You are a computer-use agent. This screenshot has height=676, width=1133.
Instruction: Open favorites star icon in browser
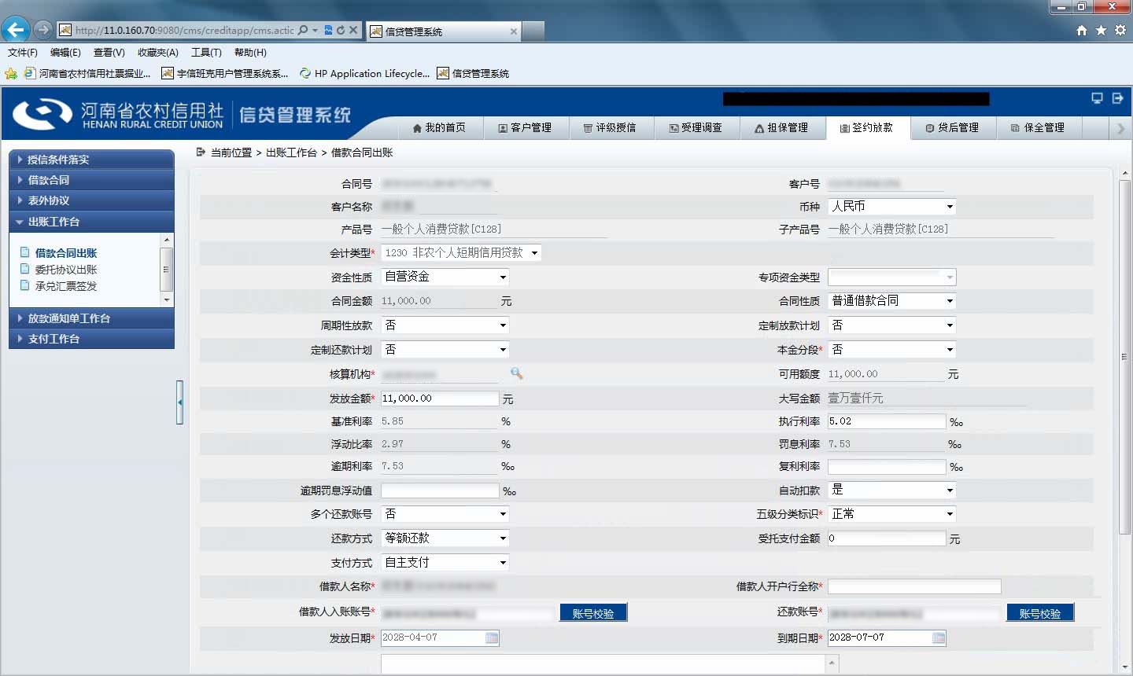(1101, 30)
